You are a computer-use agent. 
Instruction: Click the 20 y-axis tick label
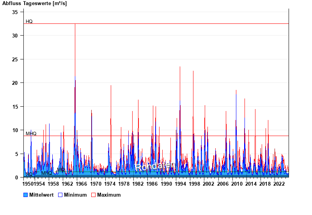15,83
